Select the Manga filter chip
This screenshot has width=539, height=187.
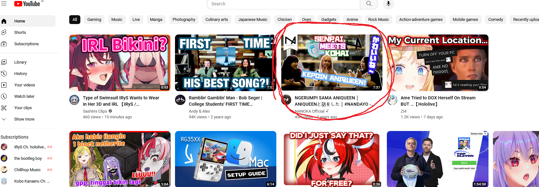[x=156, y=20]
